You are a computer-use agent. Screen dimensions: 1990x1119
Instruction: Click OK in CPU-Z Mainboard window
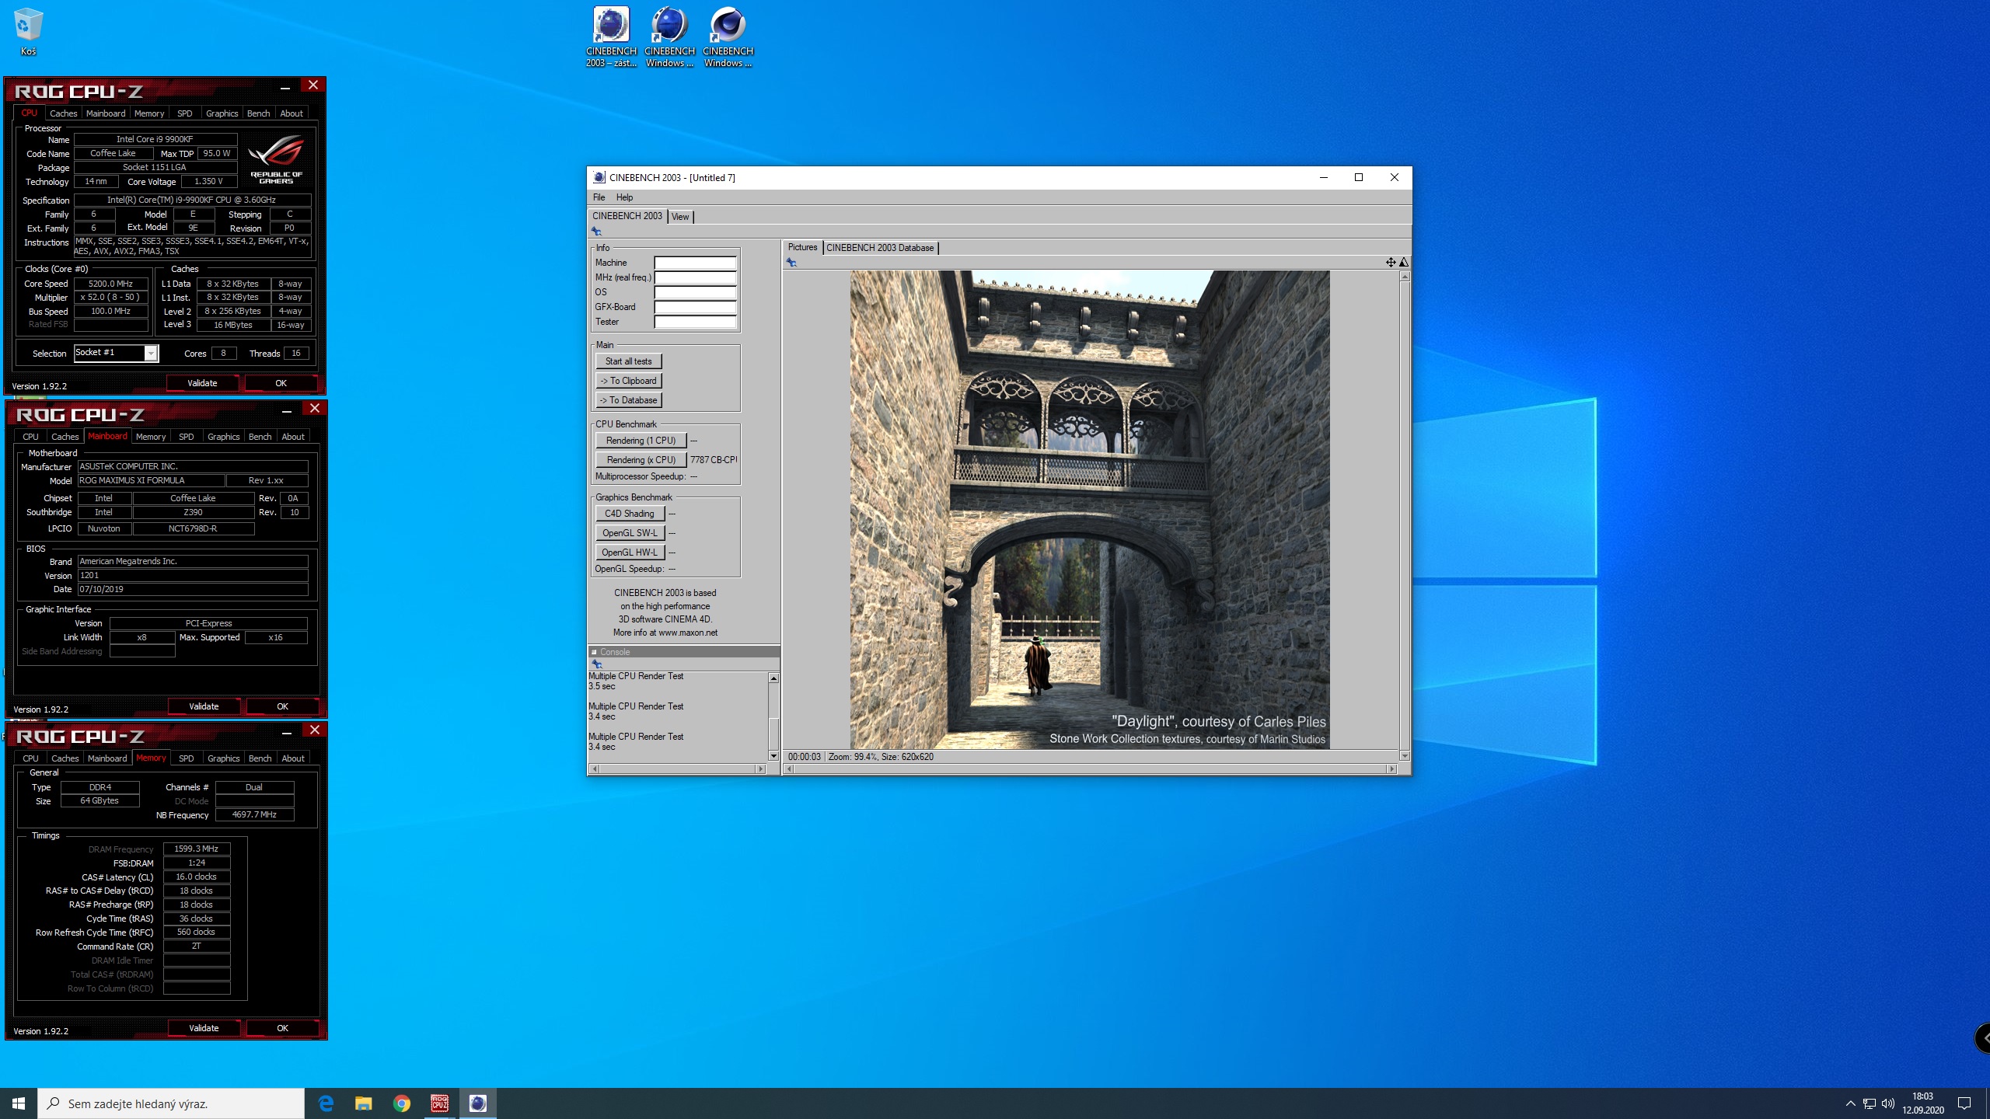point(282,706)
